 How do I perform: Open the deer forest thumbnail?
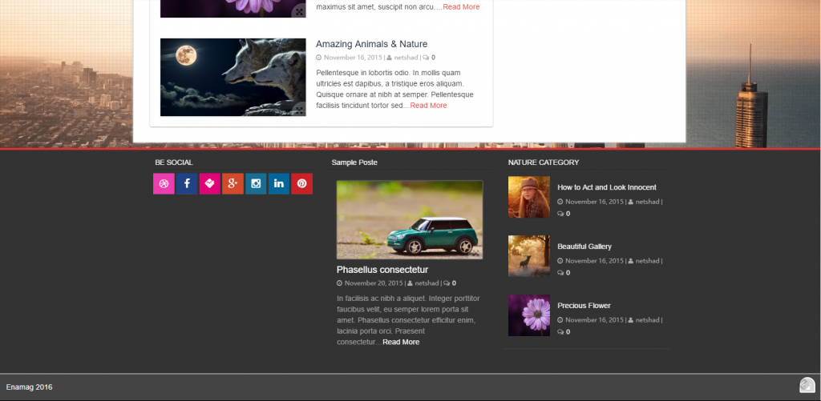click(x=528, y=256)
